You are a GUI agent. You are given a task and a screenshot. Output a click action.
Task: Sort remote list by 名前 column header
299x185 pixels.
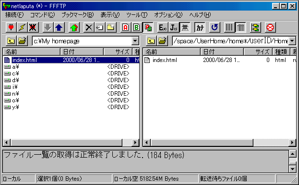point(172,52)
